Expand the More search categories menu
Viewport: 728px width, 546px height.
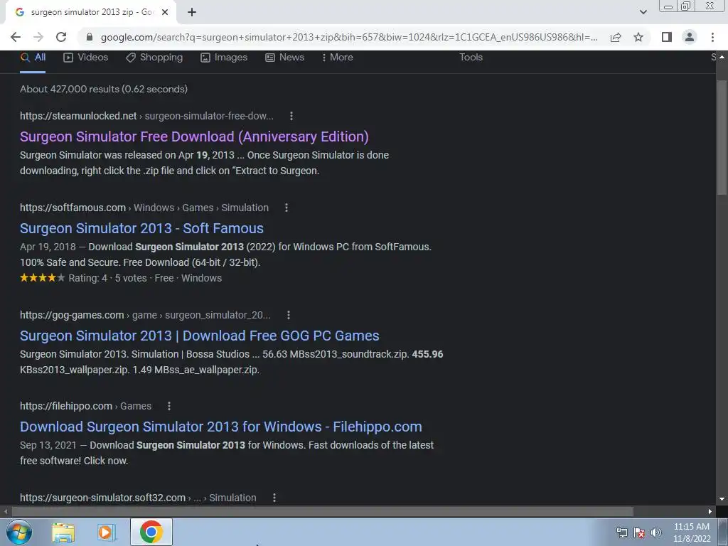338,57
